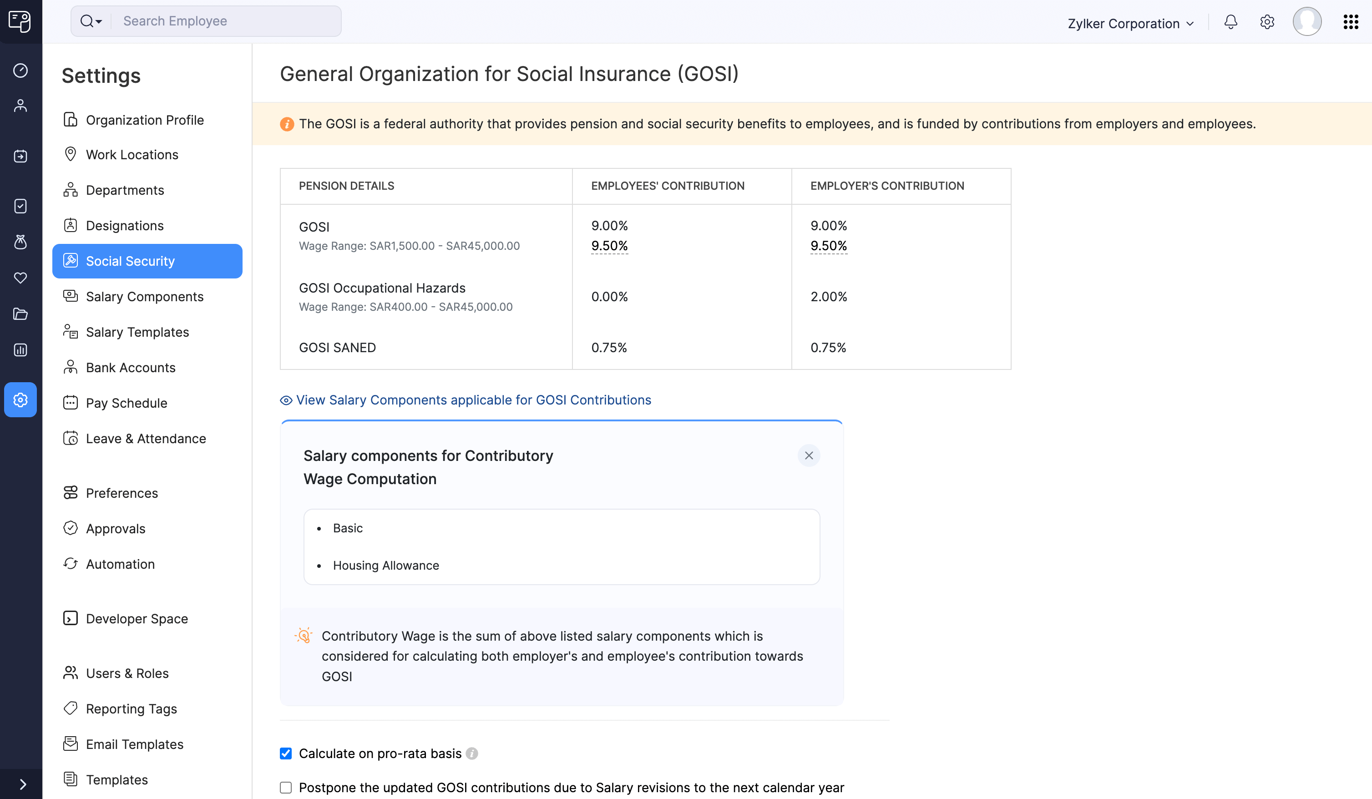Click inside the Search Employee field
Image resolution: width=1372 pixels, height=799 pixels.
(x=223, y=20)
